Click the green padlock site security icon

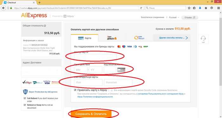11,8
